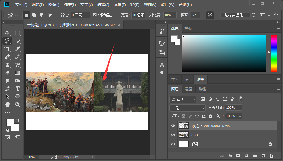The width and height of the screenshot is (283, 161).
Task: Open the Layers panel options menu
Action: tap(278, 89)
